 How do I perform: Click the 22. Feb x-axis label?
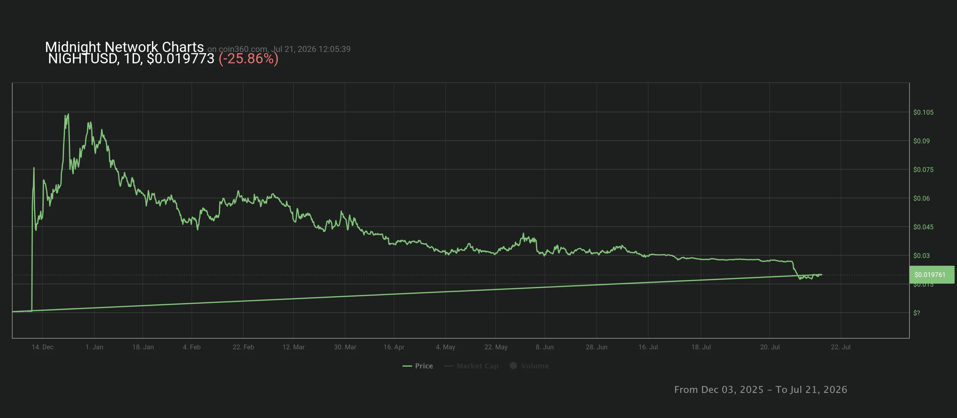coord(243,347)
